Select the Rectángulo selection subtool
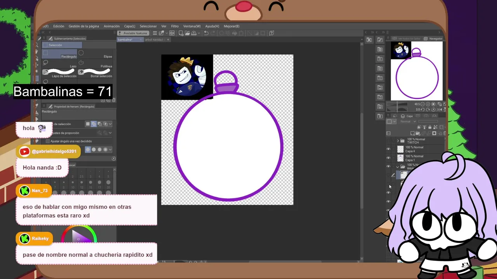The height and width of the screenshot is (279, 497). coord(60,54)
